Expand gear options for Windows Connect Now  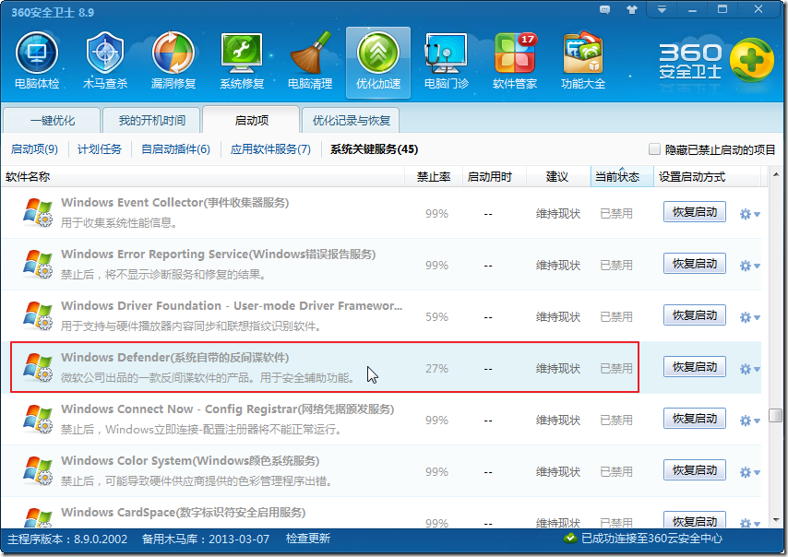point(750,421)
